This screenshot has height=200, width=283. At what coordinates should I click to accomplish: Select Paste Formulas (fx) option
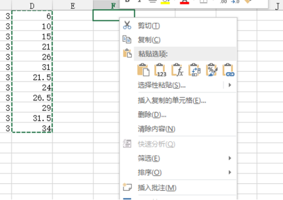[177, 70]
